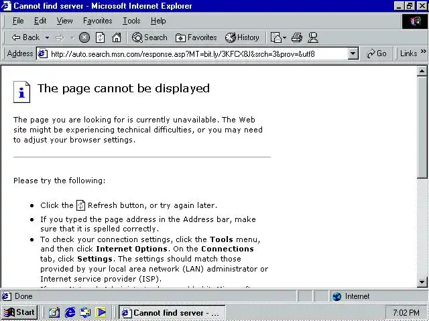Click the bold word 'Connections'
Viewport: 429px width, 321px height.
pyautogui.click(x=227, y=249)
